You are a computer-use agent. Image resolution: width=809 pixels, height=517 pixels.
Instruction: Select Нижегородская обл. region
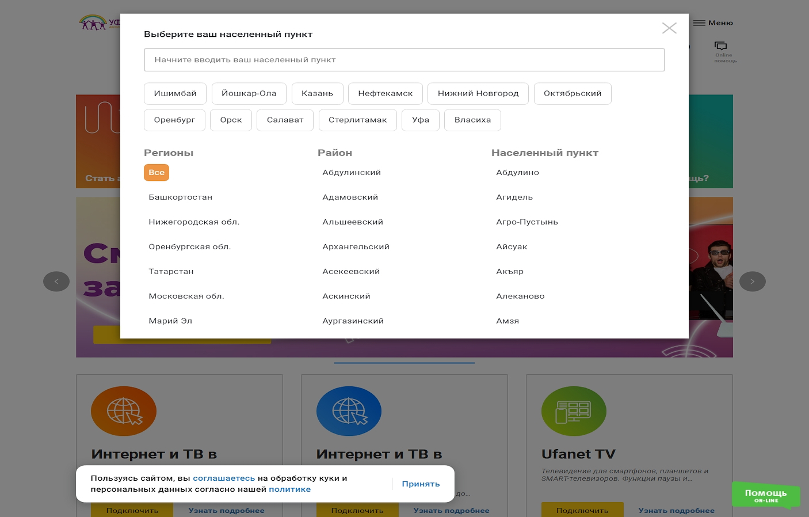point(194,222)
